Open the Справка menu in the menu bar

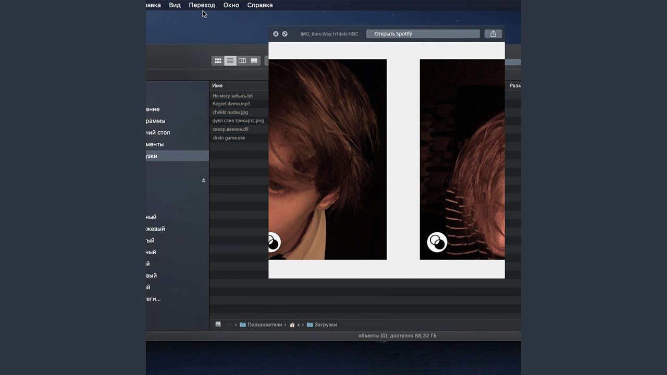(260, 5)
